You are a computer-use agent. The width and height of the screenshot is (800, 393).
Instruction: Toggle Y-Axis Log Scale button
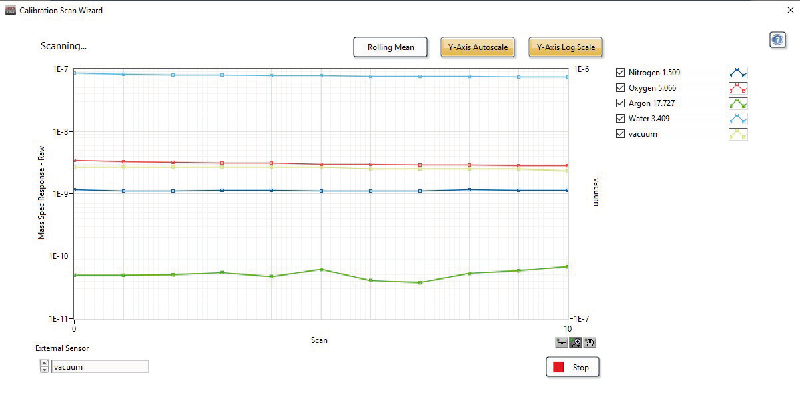pos(566,47)
